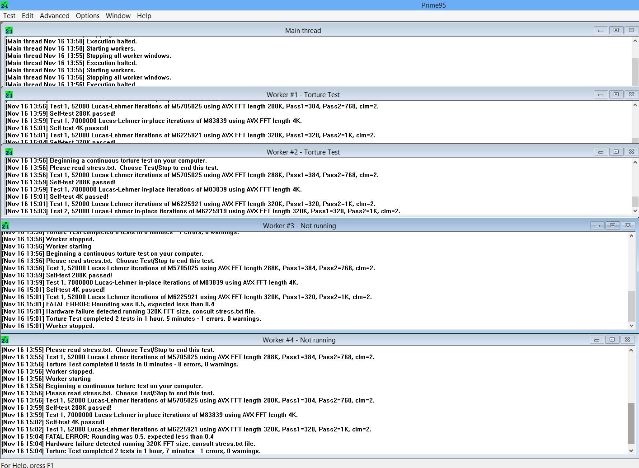Image resolution: width=639 pixels, height=468 pixels.
Task: Click scroll-up arrow in Worker #2 window
Action: point(635,163)
